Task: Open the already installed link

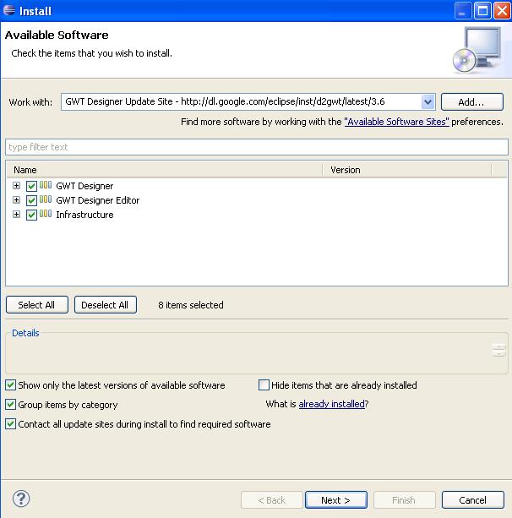Action: click(331, 404)
